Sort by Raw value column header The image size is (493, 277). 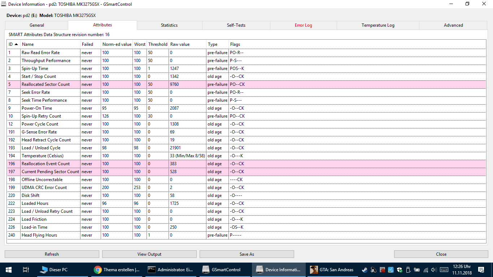pyautogui.click(x=188, y=44)
